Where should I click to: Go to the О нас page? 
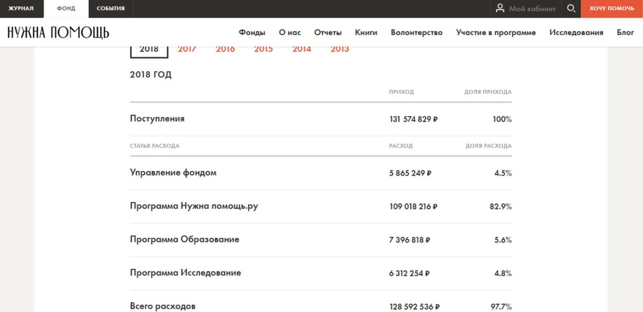coord(290,33)
